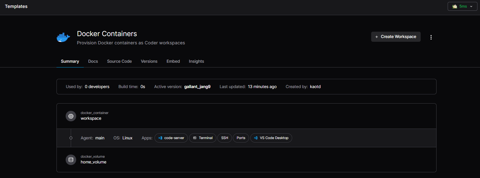Image resolution: width=480 pixels, height=178 pixels.
Task: Click the Ports app chip
Action: point(241,138)
